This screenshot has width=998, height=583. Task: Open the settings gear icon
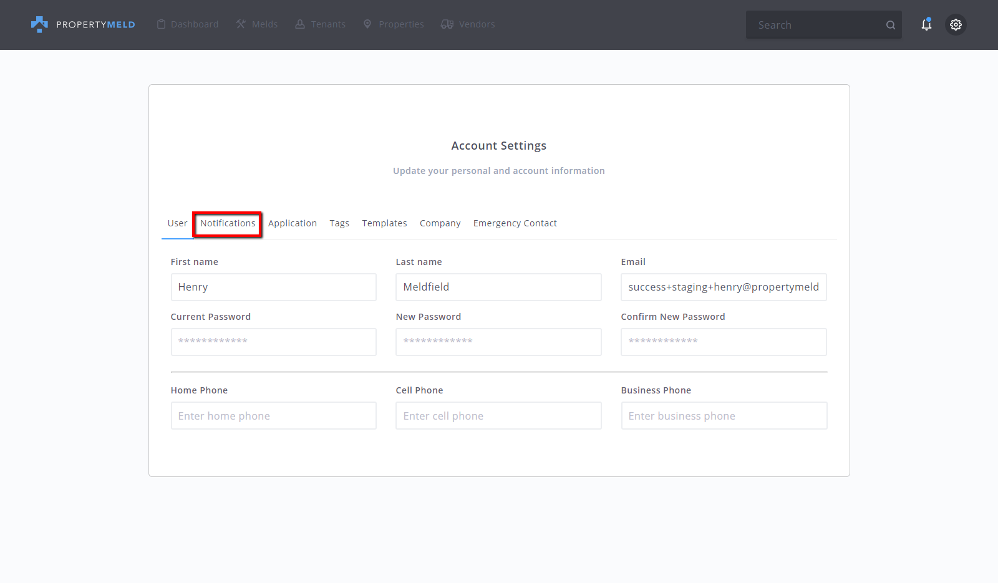956,25
